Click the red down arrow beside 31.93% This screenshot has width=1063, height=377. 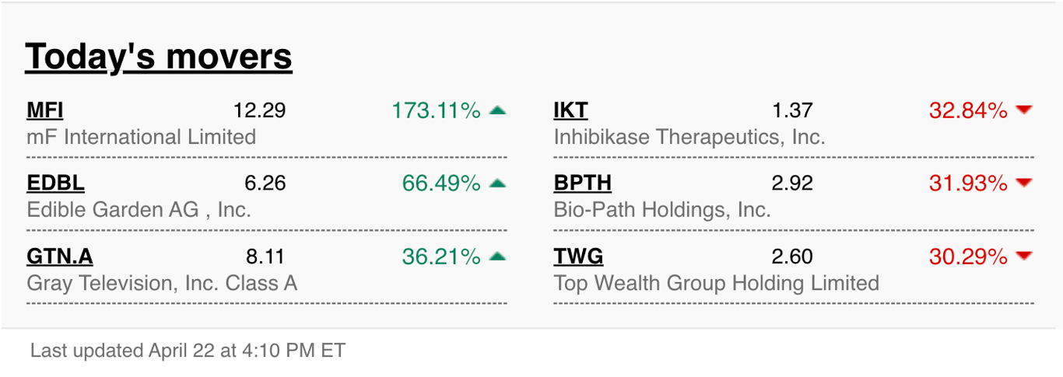click(x=1024, y=183)
